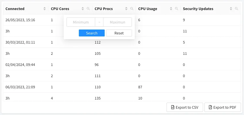Select the cell 26/05/2023, 15:16
The image size is (244, 115).
tap(20, 20)
